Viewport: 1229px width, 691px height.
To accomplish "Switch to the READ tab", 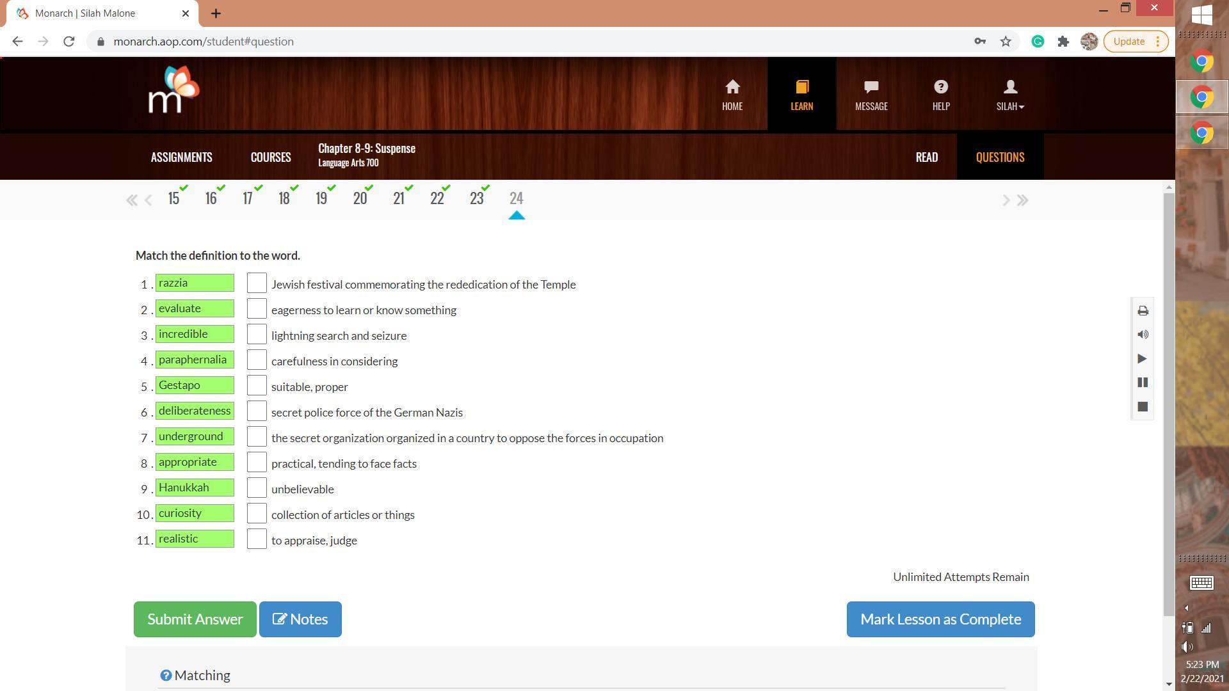I will 926,157.
